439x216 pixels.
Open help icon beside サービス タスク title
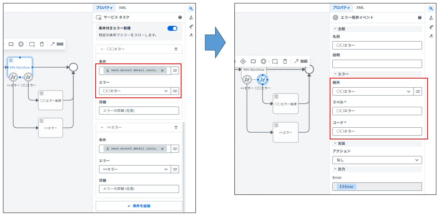(180, 17)
